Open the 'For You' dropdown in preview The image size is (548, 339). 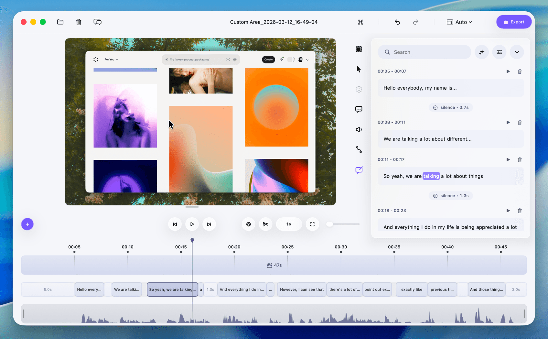pos(111,59)
